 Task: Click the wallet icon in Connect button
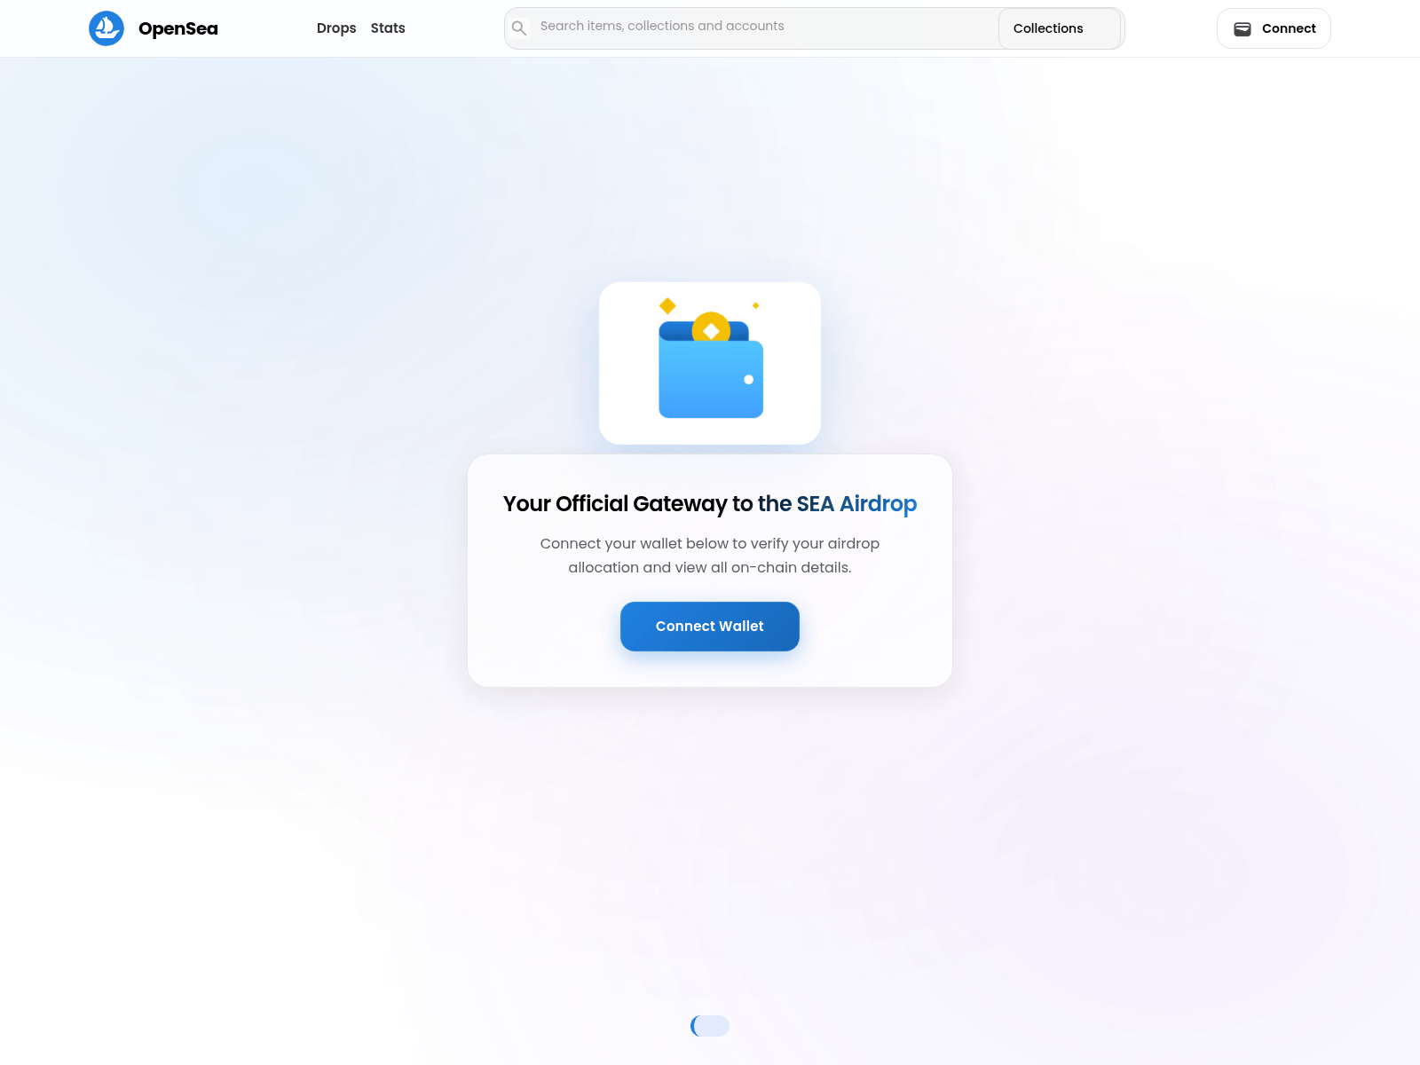point(1242,28)
